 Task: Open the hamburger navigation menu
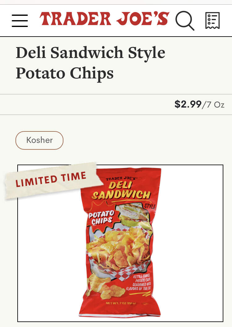[20, 20]
